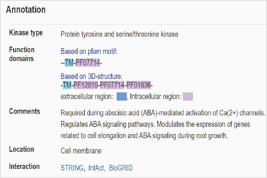Image resolution: width=267 pixels, height=178 pixels.
Task: Open the BioGRID interaction link
Action: coord(121,168)
